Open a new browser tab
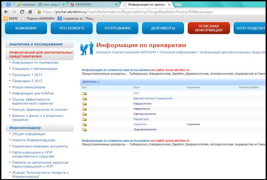This screenshot has width=267, height=180. pyautogui.click(x=178, y=5)
